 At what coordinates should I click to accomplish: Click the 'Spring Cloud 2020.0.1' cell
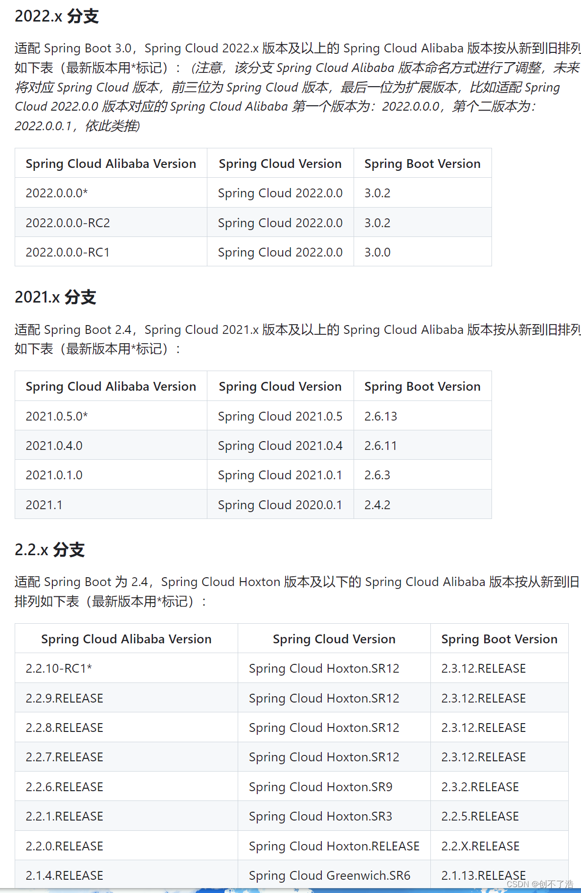tap(280, 505)
